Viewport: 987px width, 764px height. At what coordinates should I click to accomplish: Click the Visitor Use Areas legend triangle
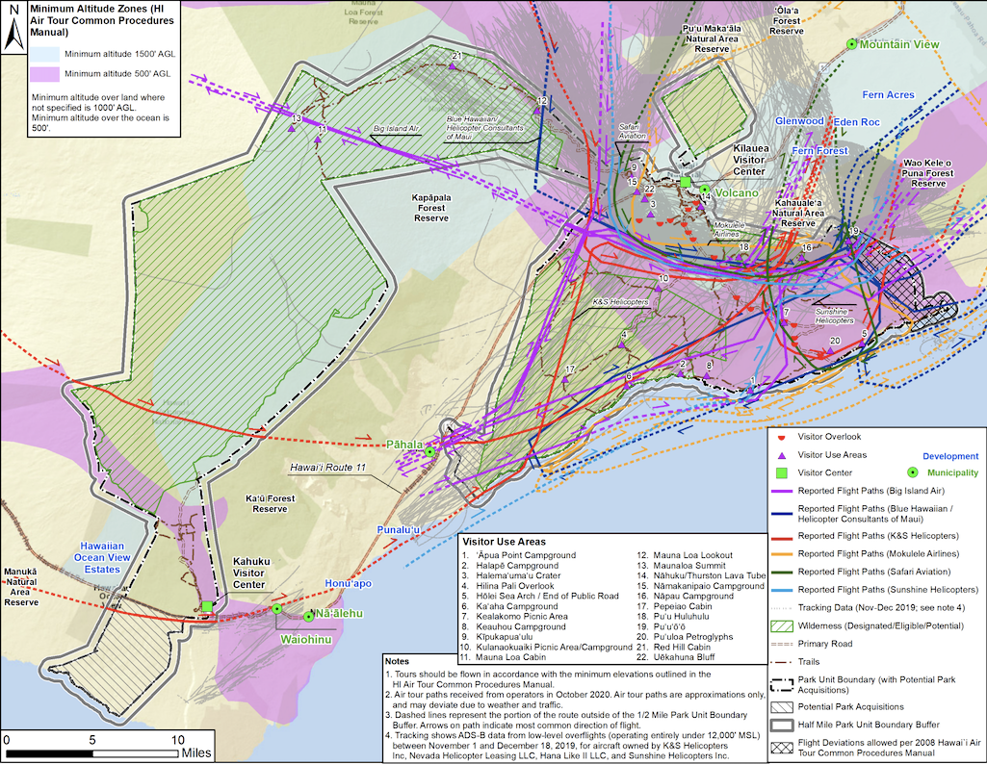click(781, 455)
